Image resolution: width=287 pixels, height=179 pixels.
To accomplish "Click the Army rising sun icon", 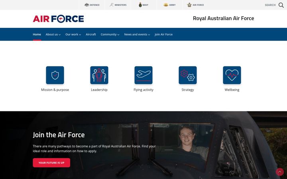I will [166, 5].
